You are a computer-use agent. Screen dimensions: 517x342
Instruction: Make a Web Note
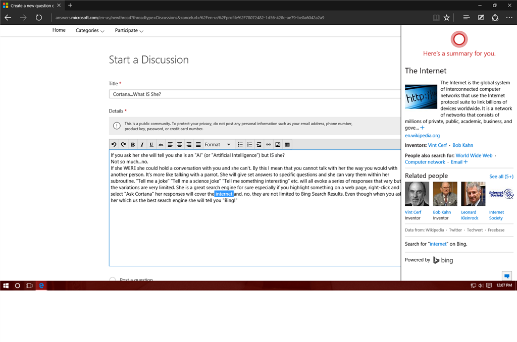[481, 18]
